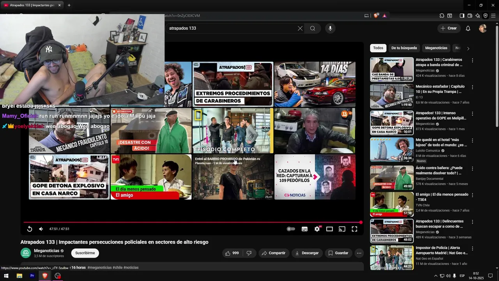This screenshot has width=499, height=281.
Task: Open the Meganoticias channel name link
Action: [47, 251]
